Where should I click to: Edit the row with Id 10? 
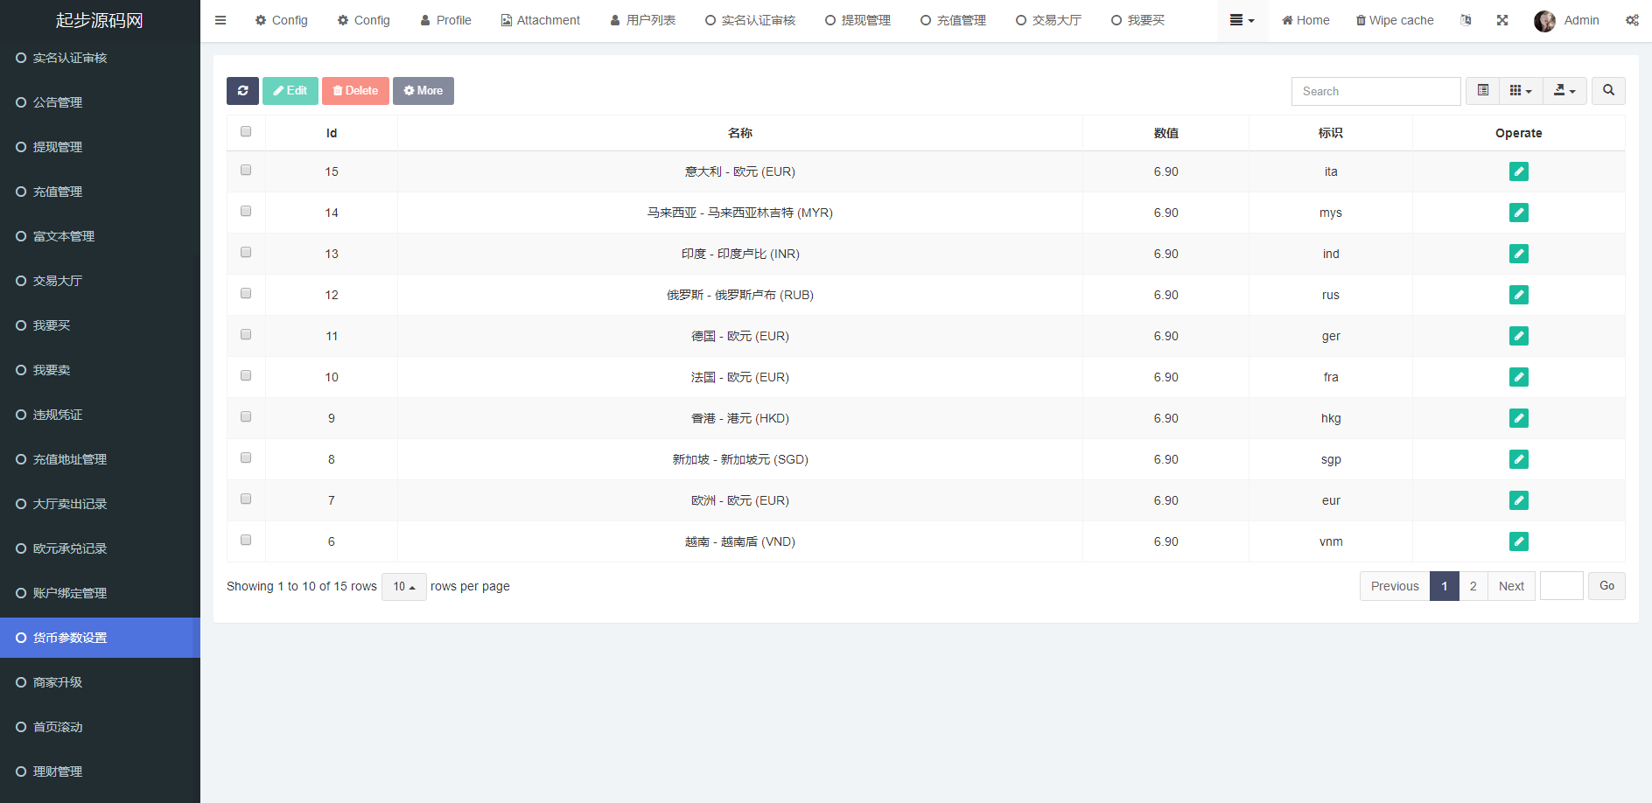pyautogui.click(x=1519, y=377)
